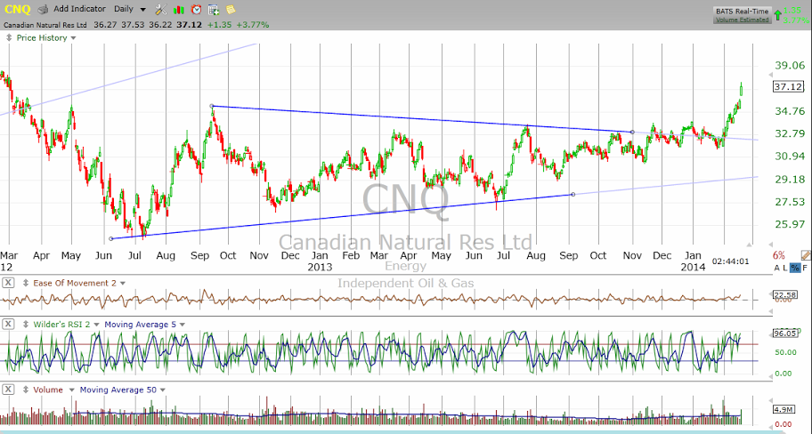The width and height of the screenshot is (812, 434).
Task: Close the Wilder's RSI pane
Action: [x=8, y=325]
